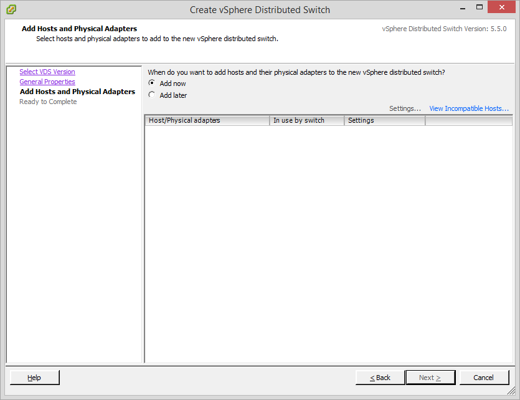Select Add Hosts and Physical Adapters step
Image resolution: width=520 pixels, height=400 pixels.
77,92
